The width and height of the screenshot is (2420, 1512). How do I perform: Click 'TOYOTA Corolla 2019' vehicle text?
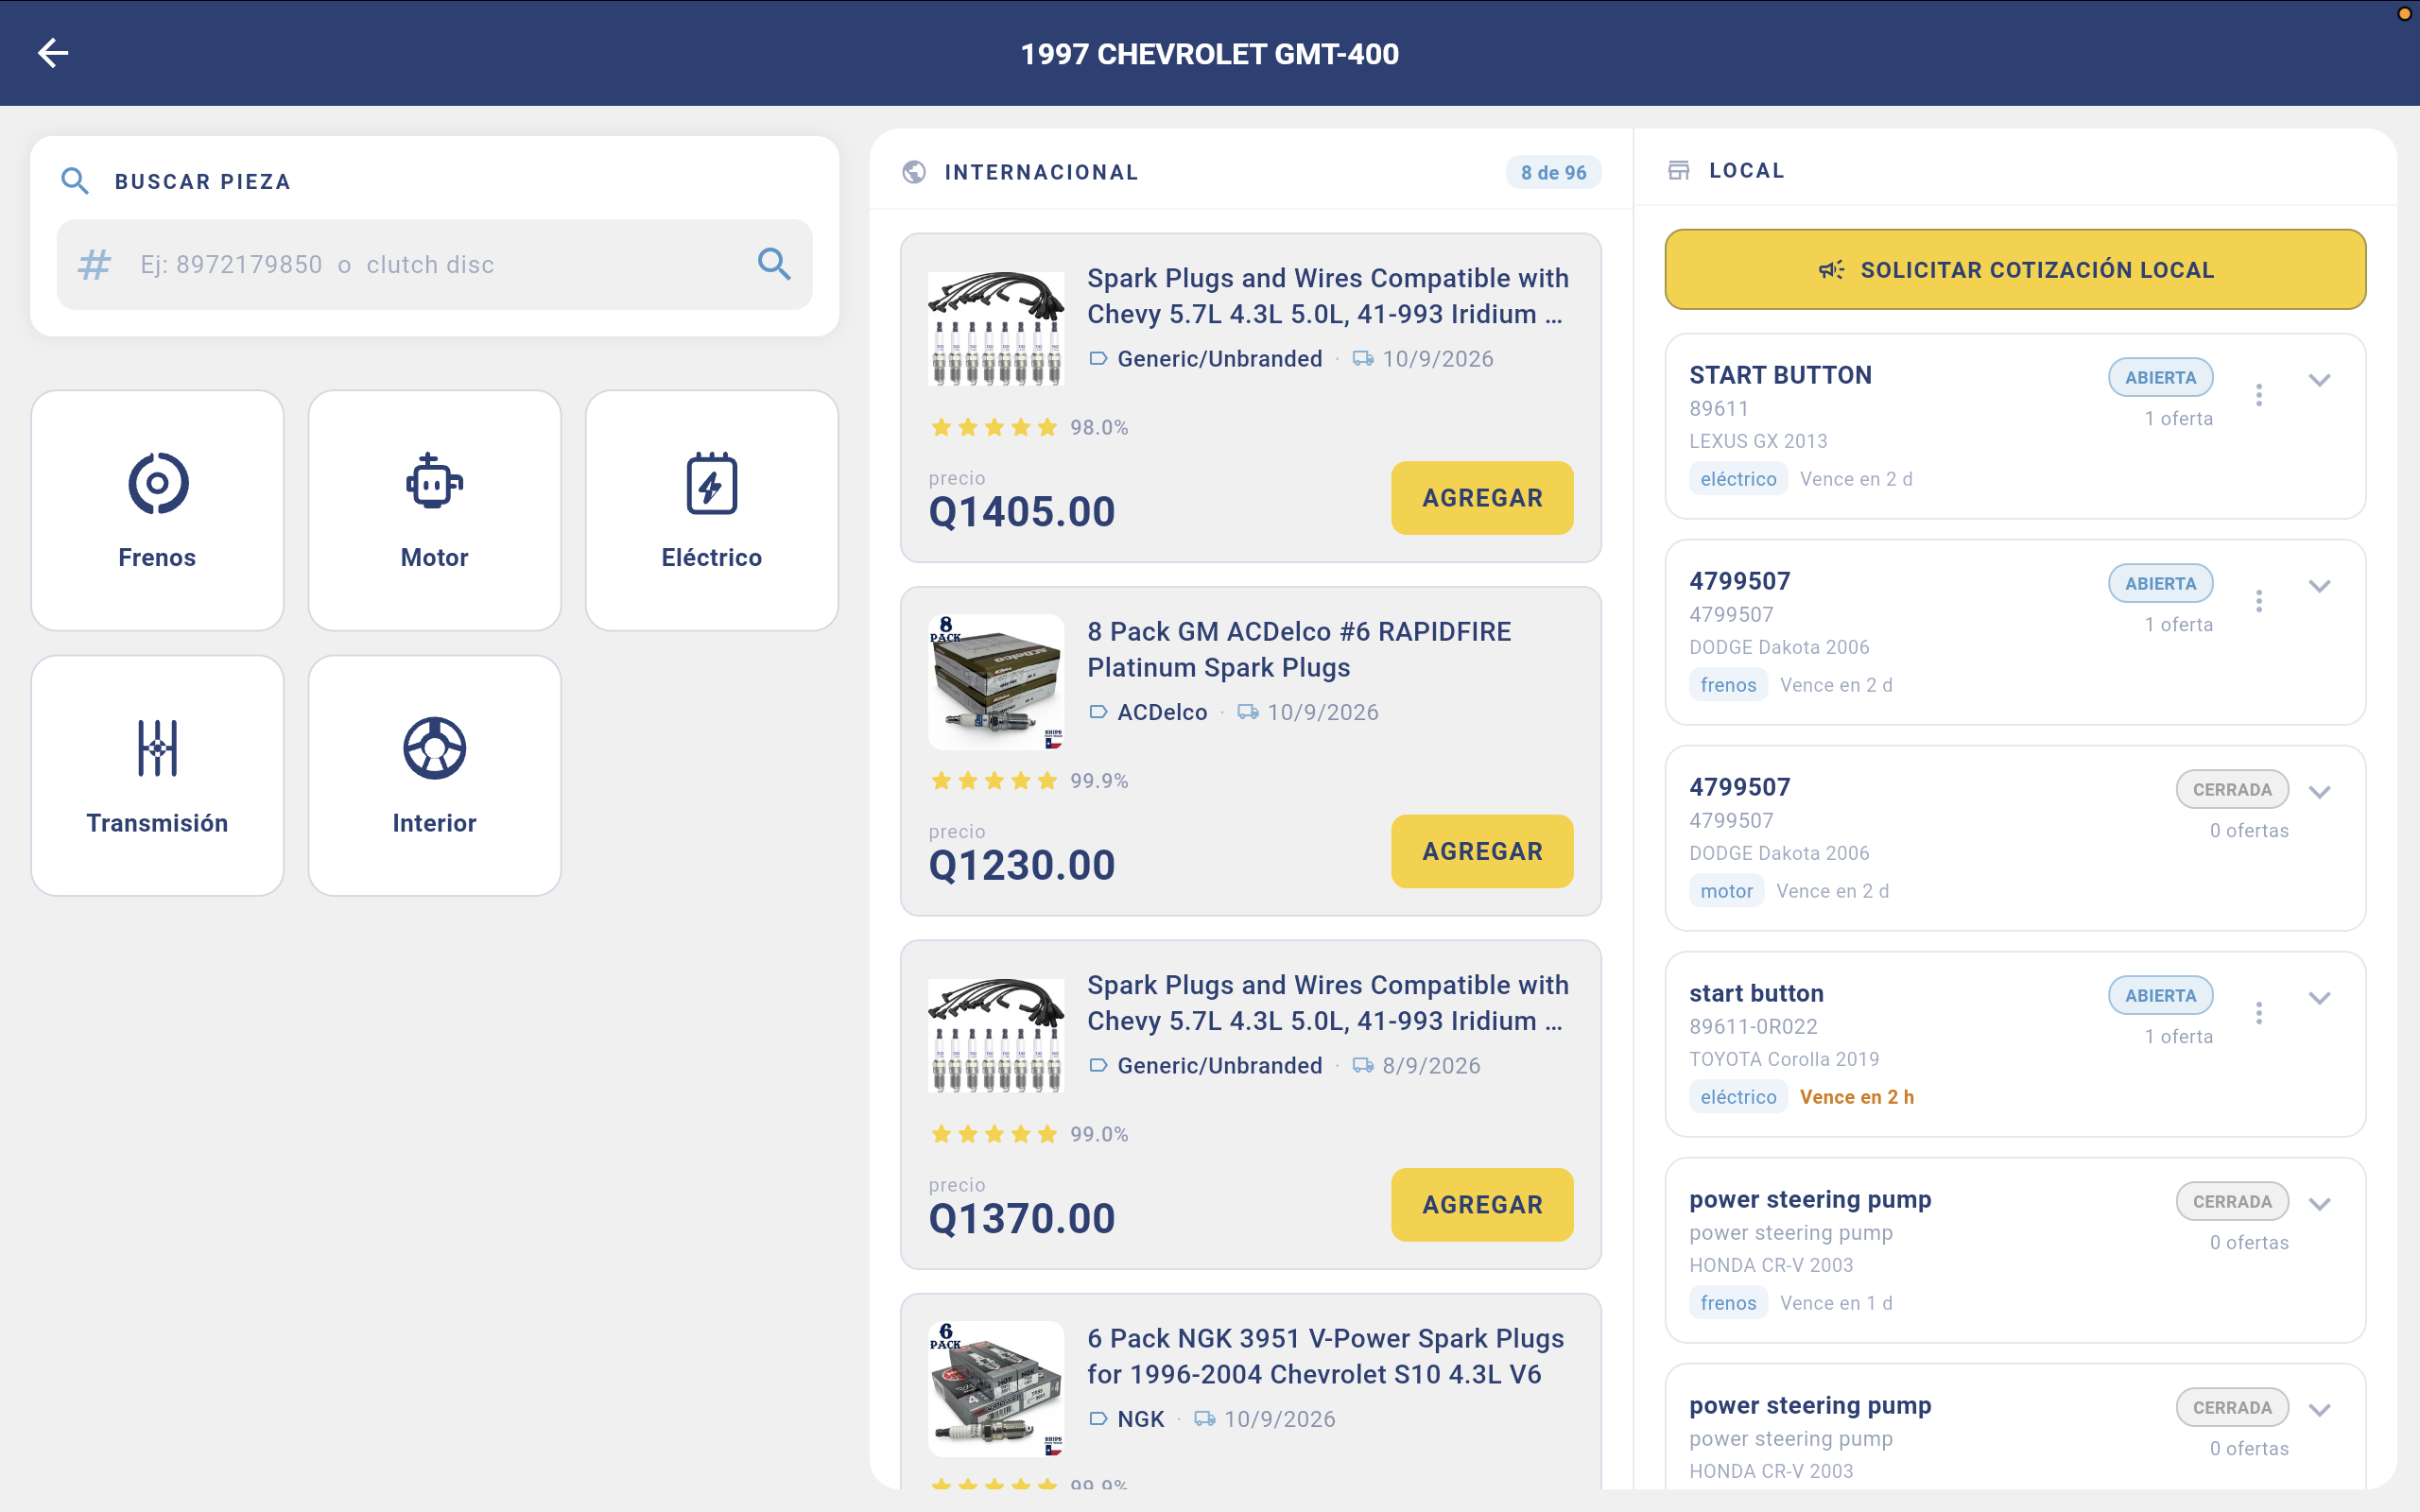(1784, 1059)
